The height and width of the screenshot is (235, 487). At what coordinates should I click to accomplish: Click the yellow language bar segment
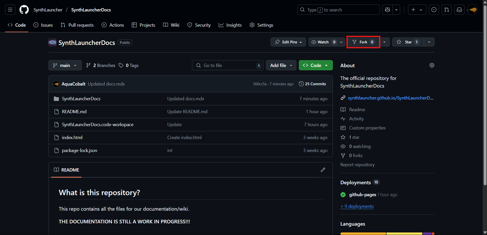pos(404,233)
